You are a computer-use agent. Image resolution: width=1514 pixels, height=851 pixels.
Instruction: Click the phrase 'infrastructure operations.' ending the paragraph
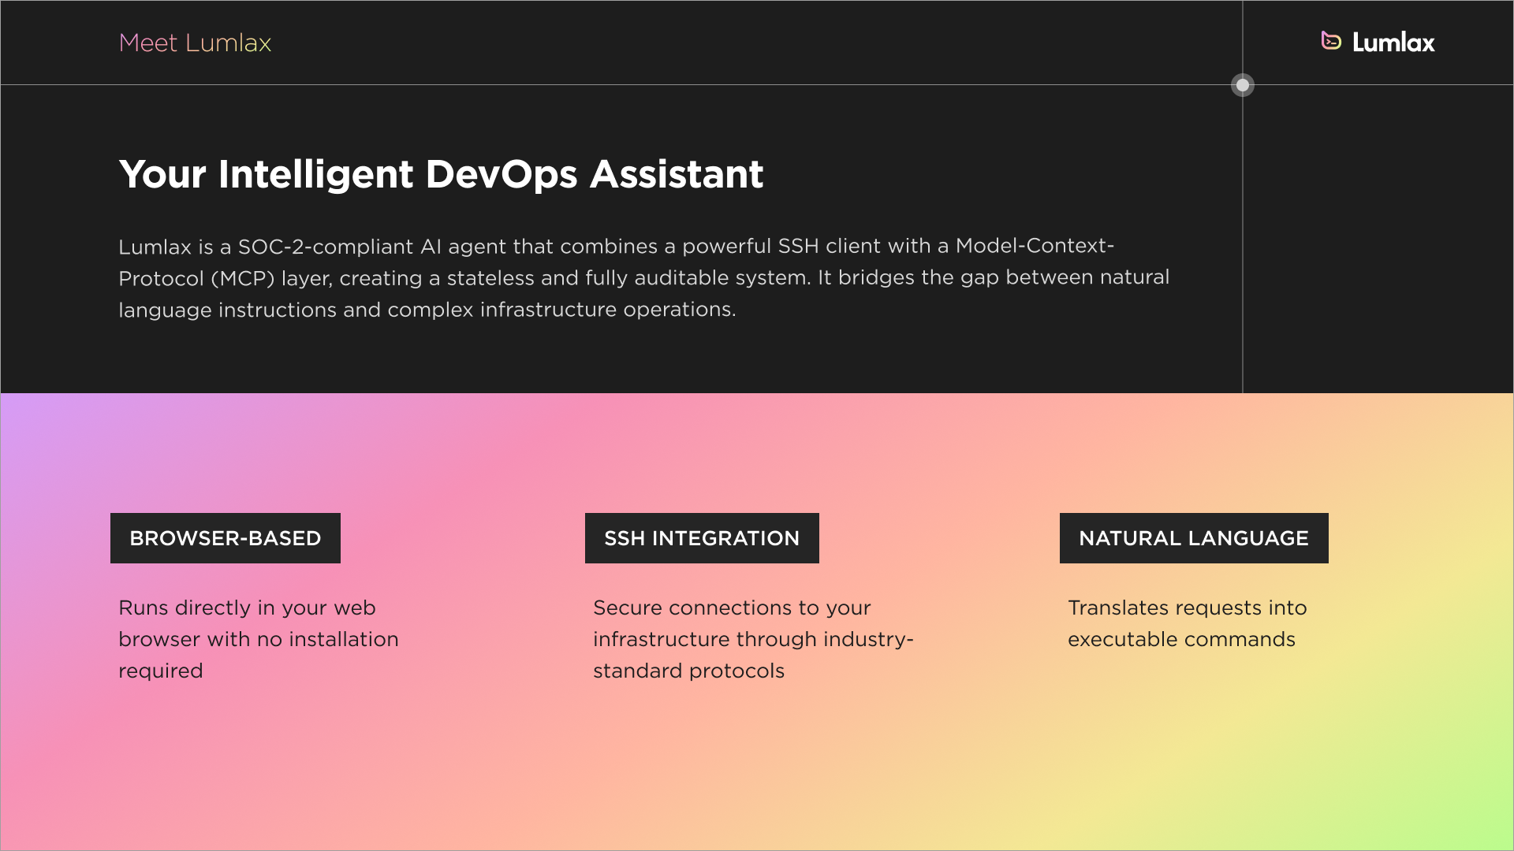(607, 310)
